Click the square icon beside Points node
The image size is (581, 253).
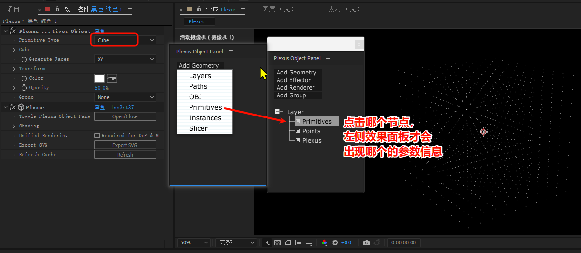point(298,131)
